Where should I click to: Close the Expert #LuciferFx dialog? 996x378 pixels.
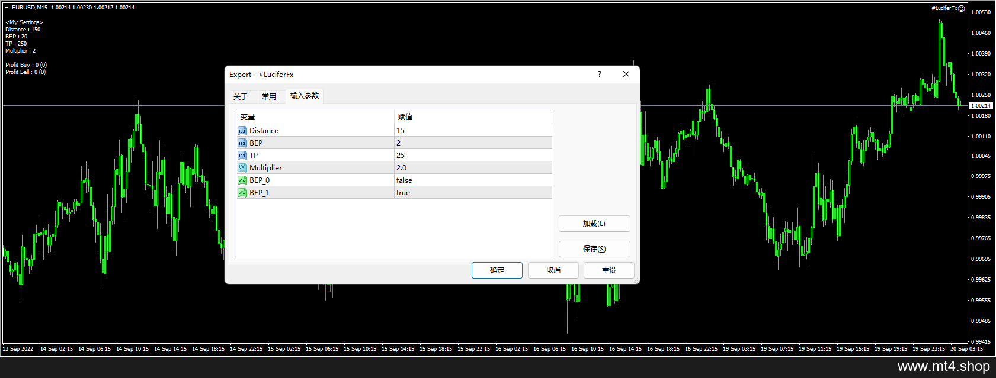(x=626, y=74)
